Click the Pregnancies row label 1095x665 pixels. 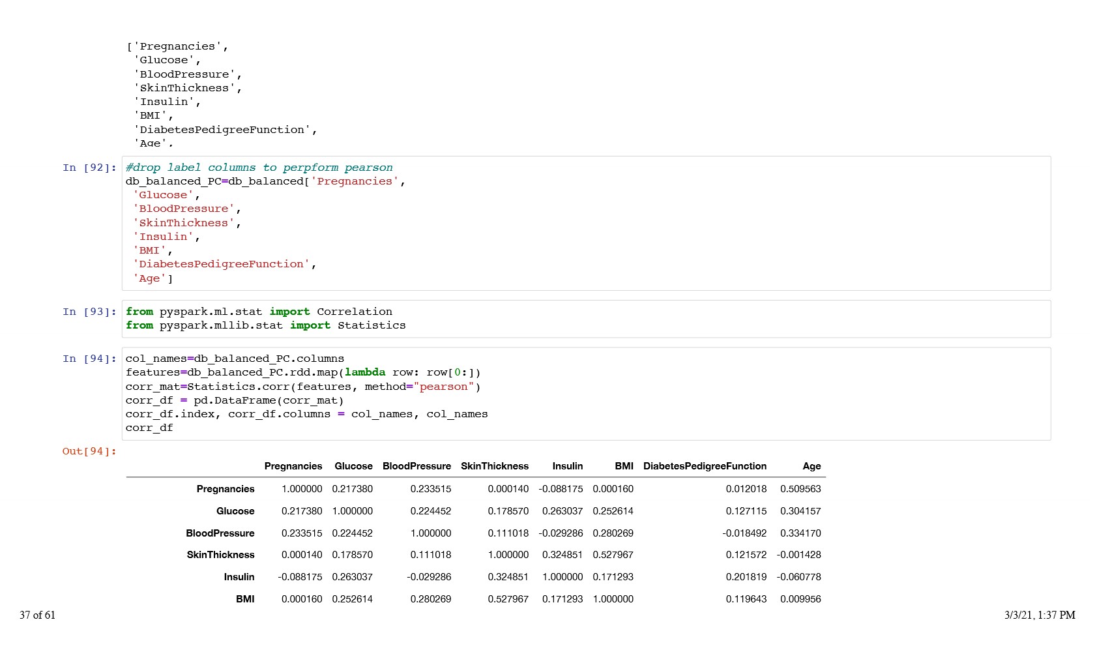point(226,489)
